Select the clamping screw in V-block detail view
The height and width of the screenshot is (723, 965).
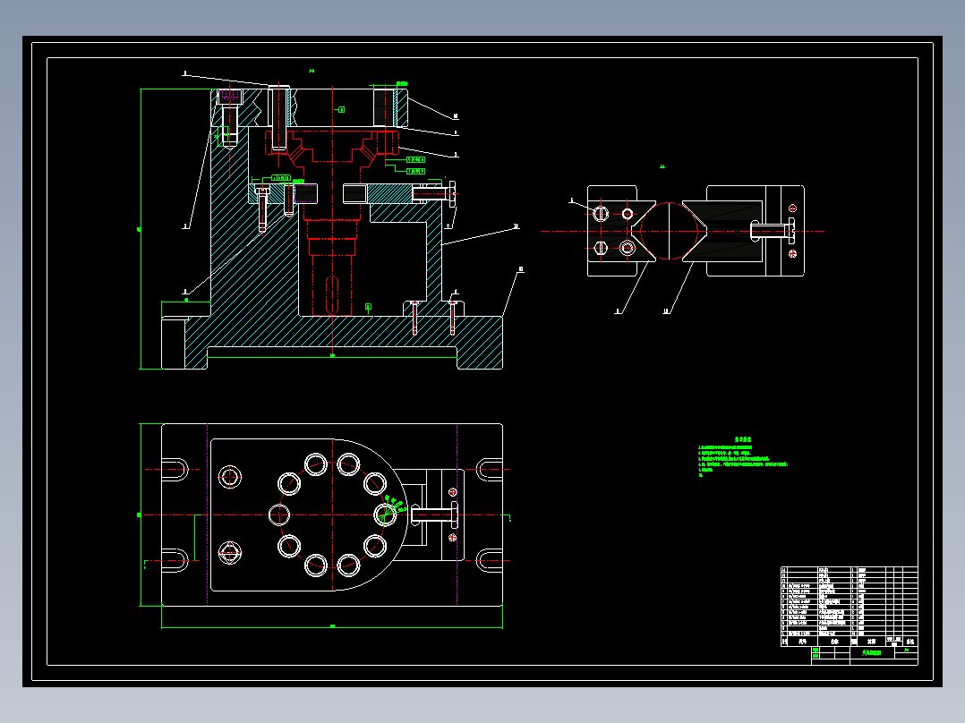pos(773,232)
